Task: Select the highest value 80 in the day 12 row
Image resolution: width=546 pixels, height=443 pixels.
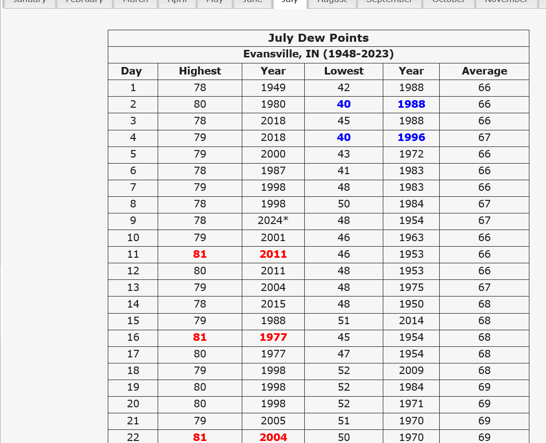Action: pyautogui.click(x=200, y=271)
